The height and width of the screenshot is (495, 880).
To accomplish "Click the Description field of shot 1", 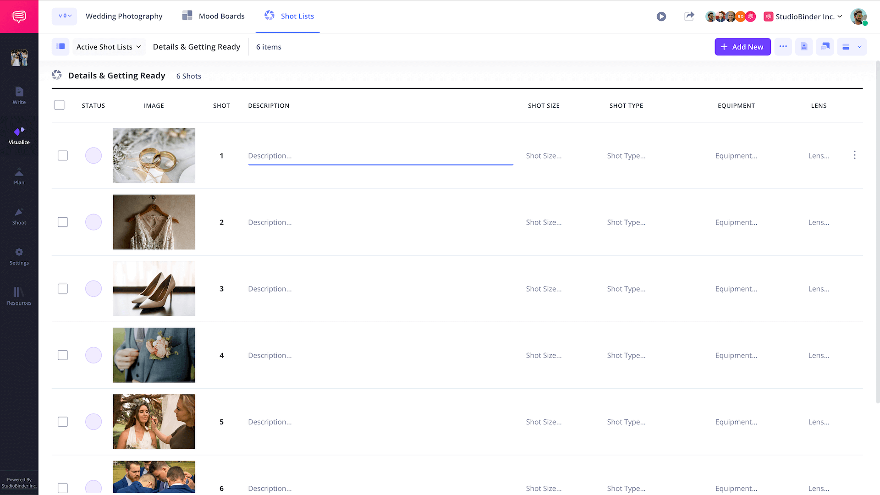I will click(x=380, y=156).
